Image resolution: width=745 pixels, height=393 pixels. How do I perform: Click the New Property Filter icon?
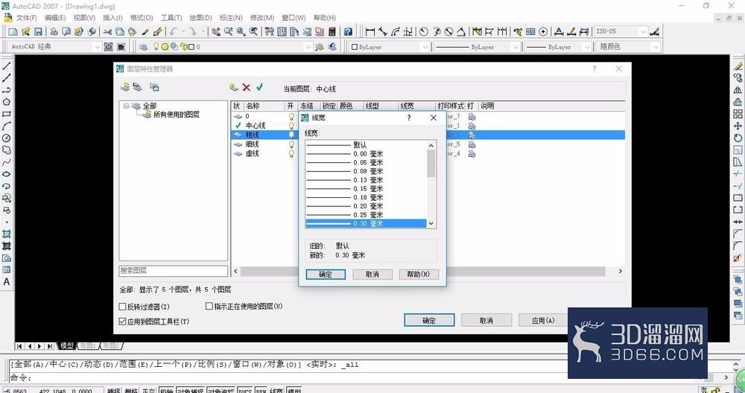click(x=125, y=87)
